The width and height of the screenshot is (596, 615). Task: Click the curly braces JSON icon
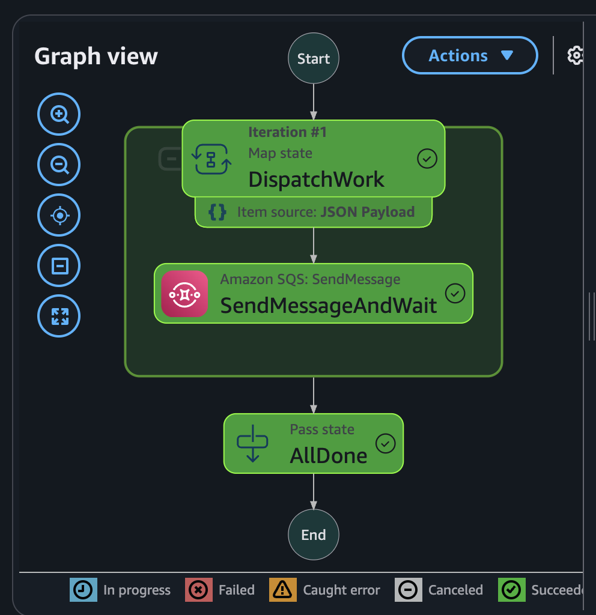click(x=217, y=212)
